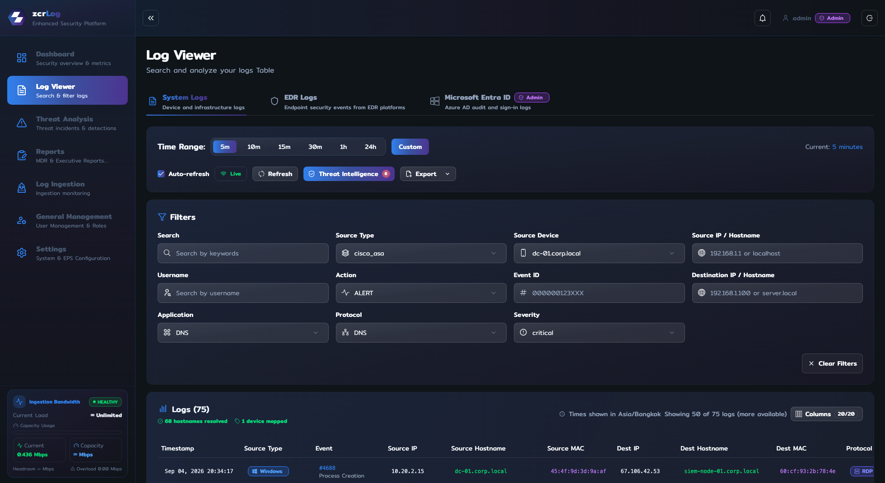This screenshot has width=885, height=483.
Task: Open Log Ingestion in the sidebar
Action: (67, 188)
